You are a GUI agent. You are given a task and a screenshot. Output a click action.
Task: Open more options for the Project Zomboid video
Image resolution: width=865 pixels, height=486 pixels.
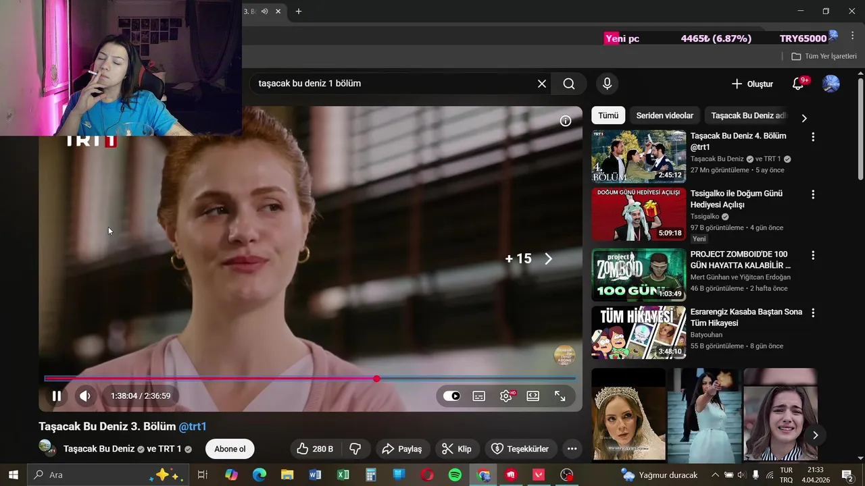[x=813, y=255]
